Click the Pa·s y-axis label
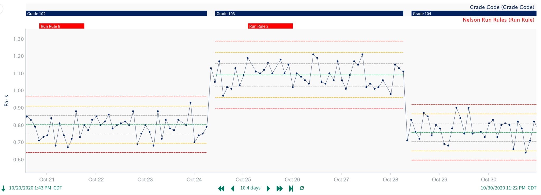Image resolution: width=541 pixels, height=195 pixels. point(7,101)
